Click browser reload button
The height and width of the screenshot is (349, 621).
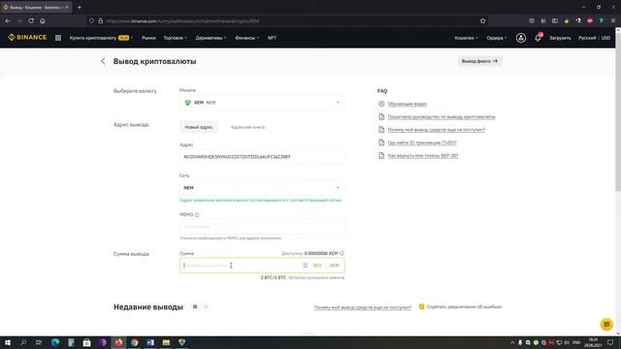31,20
